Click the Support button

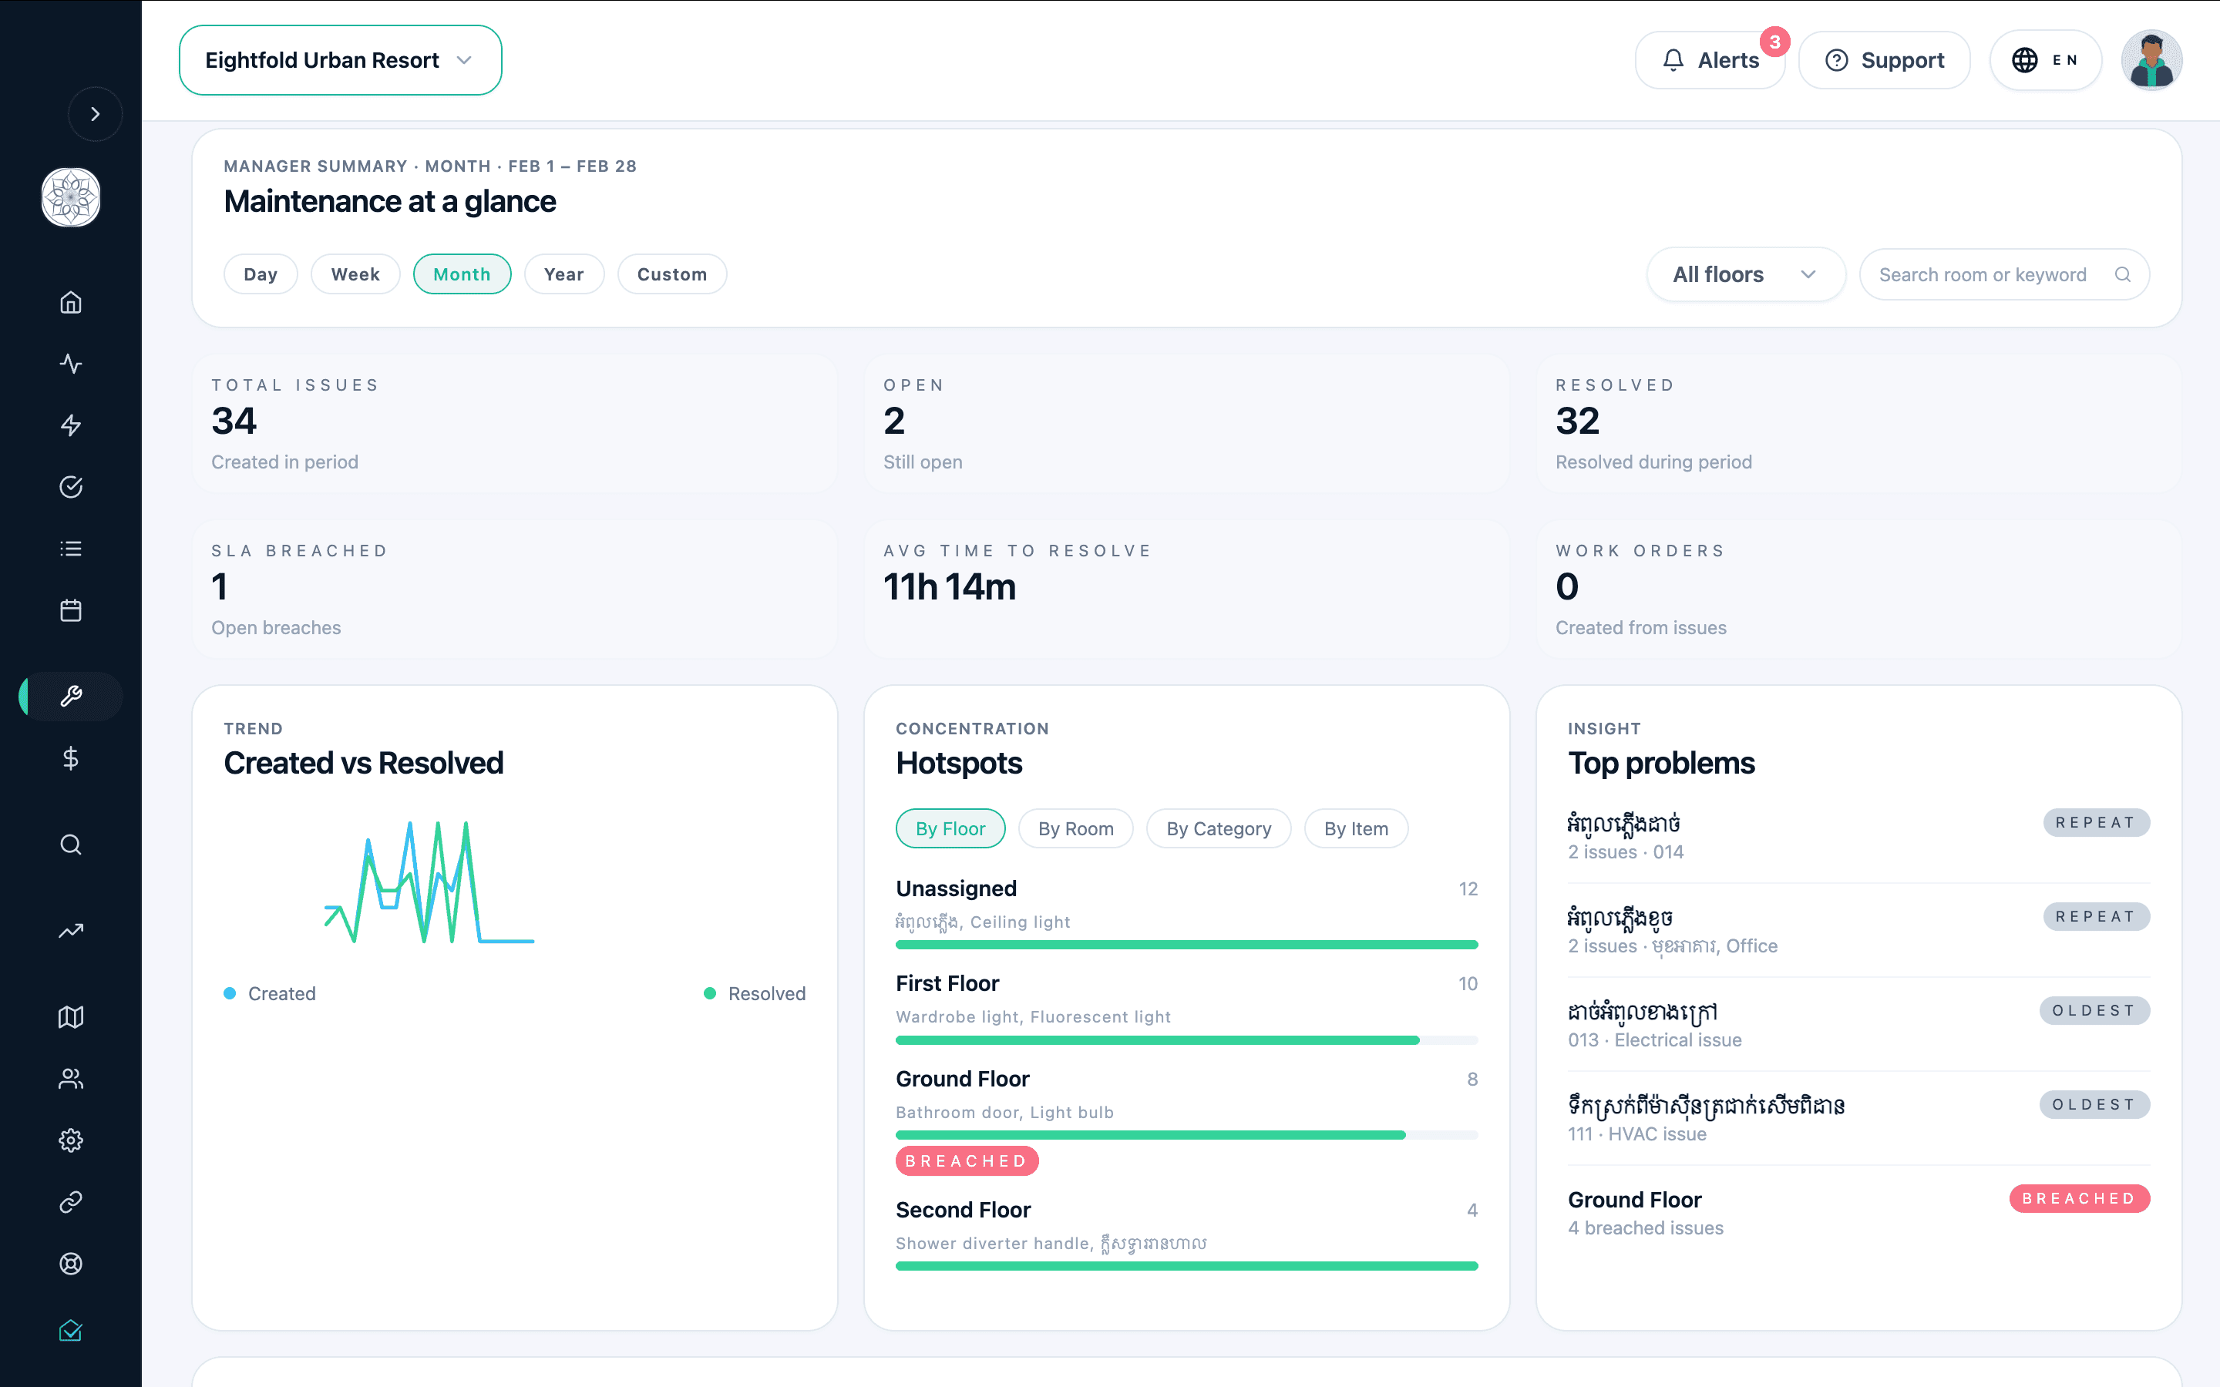point(1883,59)
